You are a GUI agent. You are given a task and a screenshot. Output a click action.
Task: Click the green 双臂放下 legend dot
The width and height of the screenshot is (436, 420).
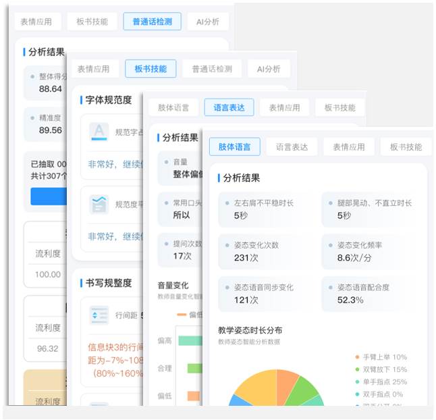pyautogui.click(x=357, y=369)
